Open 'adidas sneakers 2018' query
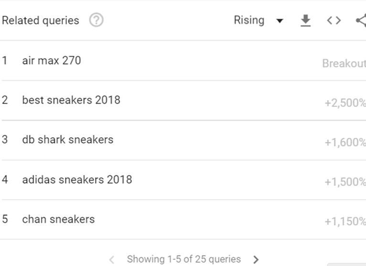Image resolution: width=366 pixels, height=266 pixels. (77, 180)
